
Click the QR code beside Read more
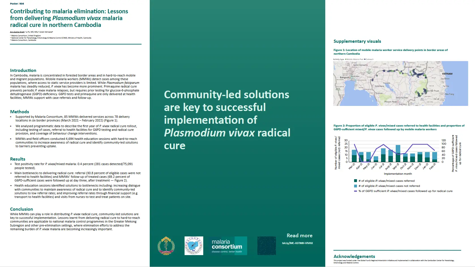coord(266,246)
